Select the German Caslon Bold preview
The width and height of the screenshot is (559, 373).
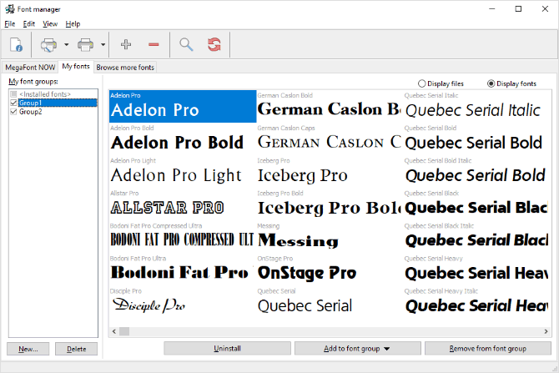[x=330, y=106]
